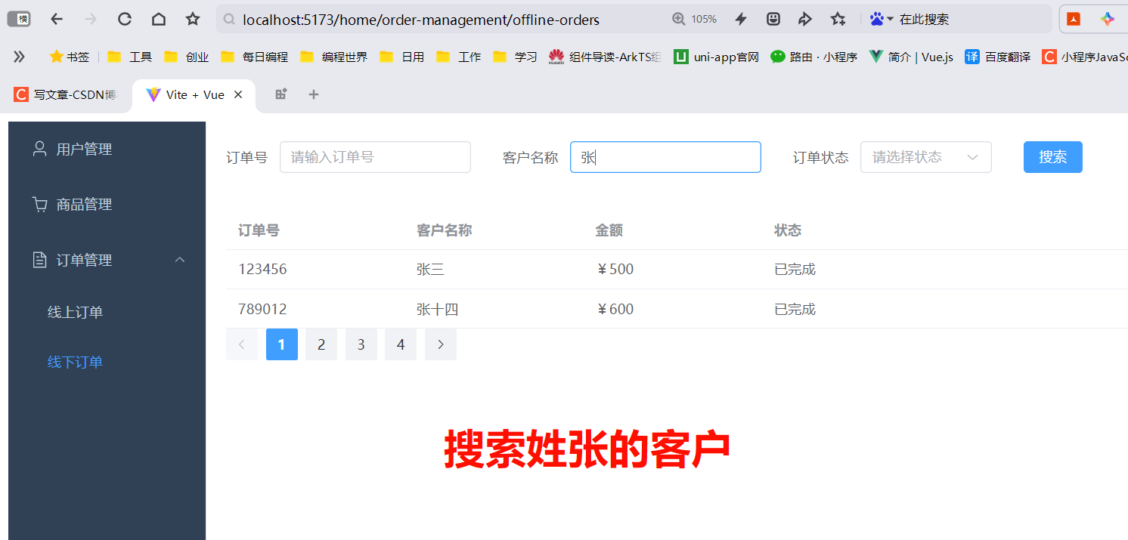
Task: Open 工具 bookmark folder
Action: pos(129,57)
